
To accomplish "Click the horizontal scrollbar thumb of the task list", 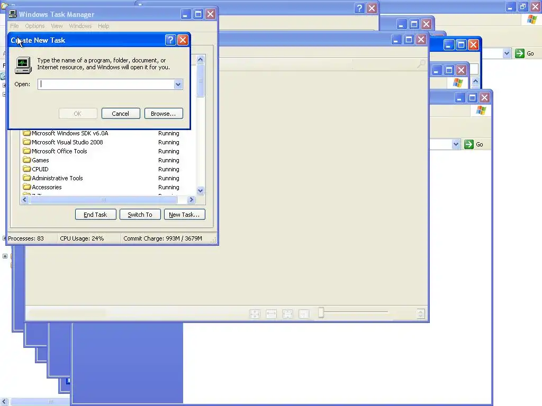I will [x=103, y=199].
